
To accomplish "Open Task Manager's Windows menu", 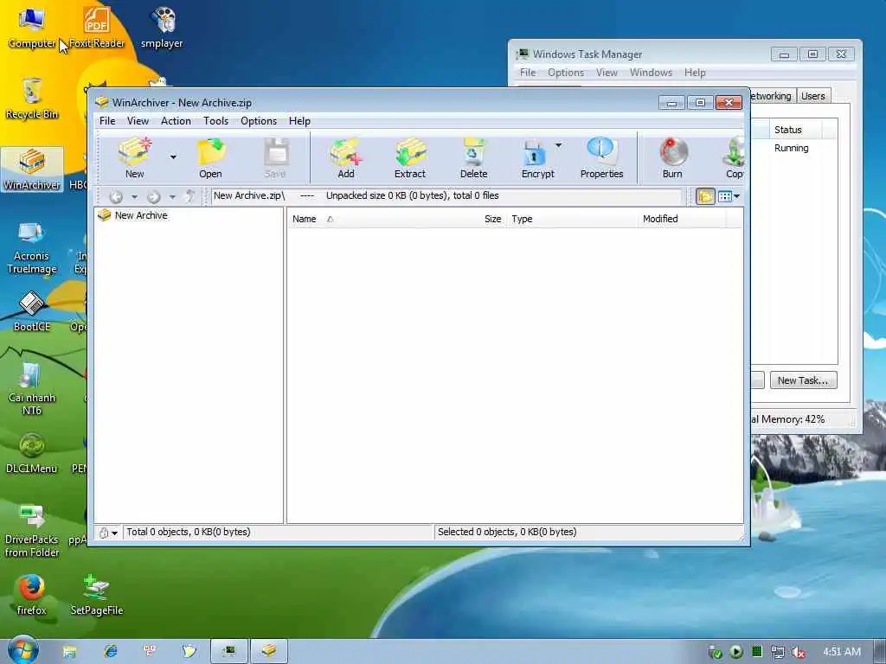I will (x=651, y=73).
